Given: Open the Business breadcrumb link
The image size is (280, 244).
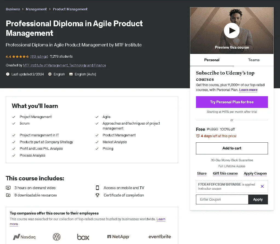Looking at the screenshot, I should click(x=13, y=9).
